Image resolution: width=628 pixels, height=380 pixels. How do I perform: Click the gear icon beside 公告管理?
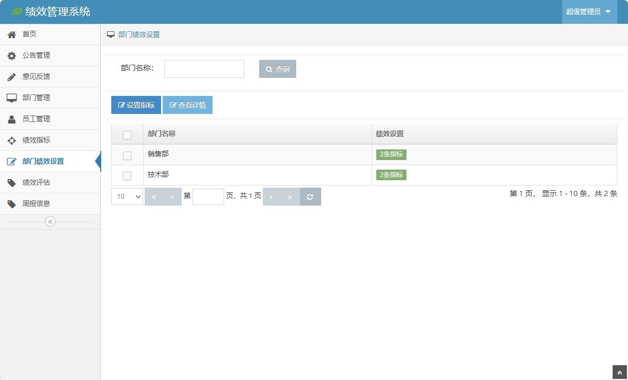(12, 56)
